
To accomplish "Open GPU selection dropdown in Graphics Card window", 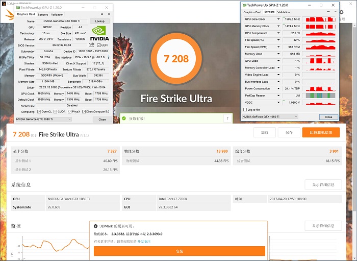I will [x=44, y=119].
